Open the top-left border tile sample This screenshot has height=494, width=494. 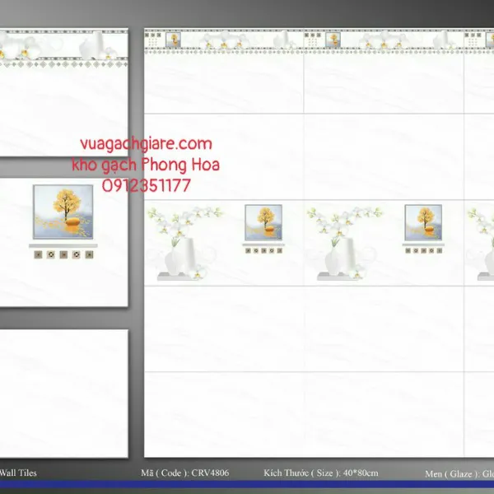click(x=63, y=91)
